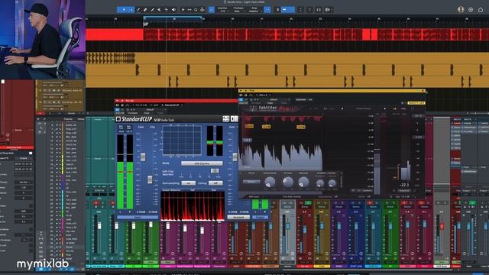
Task: Toggle blue power button in StandardCLIP header
Action: (118, 110)
